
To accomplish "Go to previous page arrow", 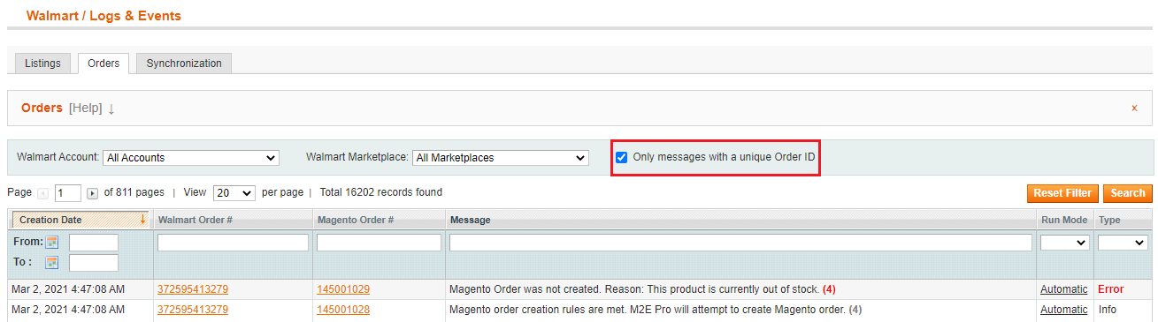I will tap(42, 193).
